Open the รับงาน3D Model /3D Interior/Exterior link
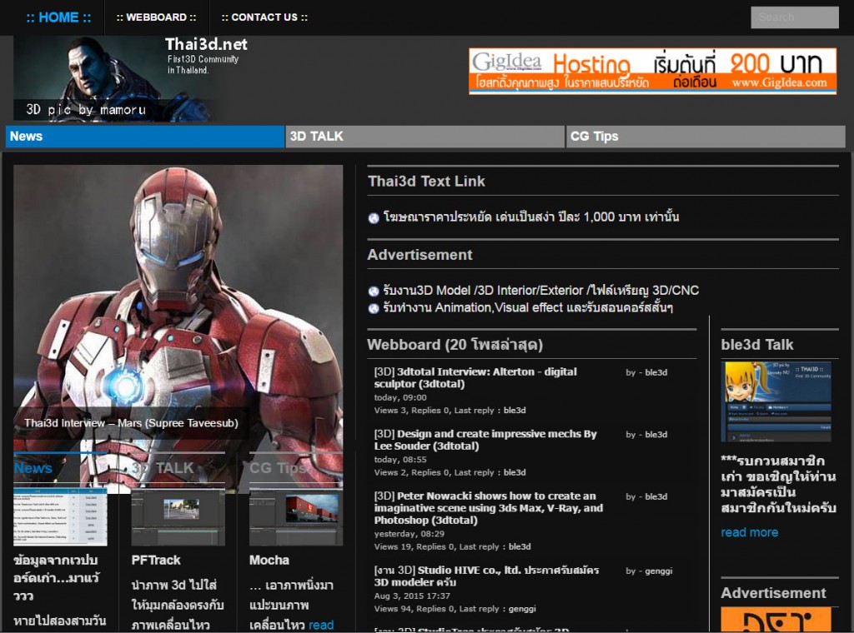 click(x=540, y=291)
